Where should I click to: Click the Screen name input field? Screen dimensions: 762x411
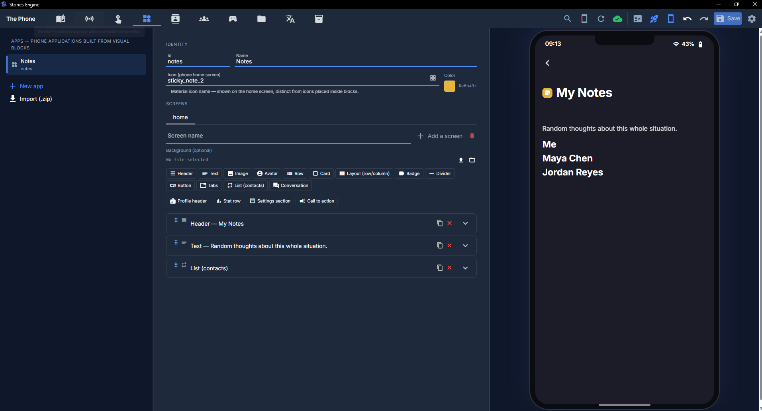(x=288, y=136)
